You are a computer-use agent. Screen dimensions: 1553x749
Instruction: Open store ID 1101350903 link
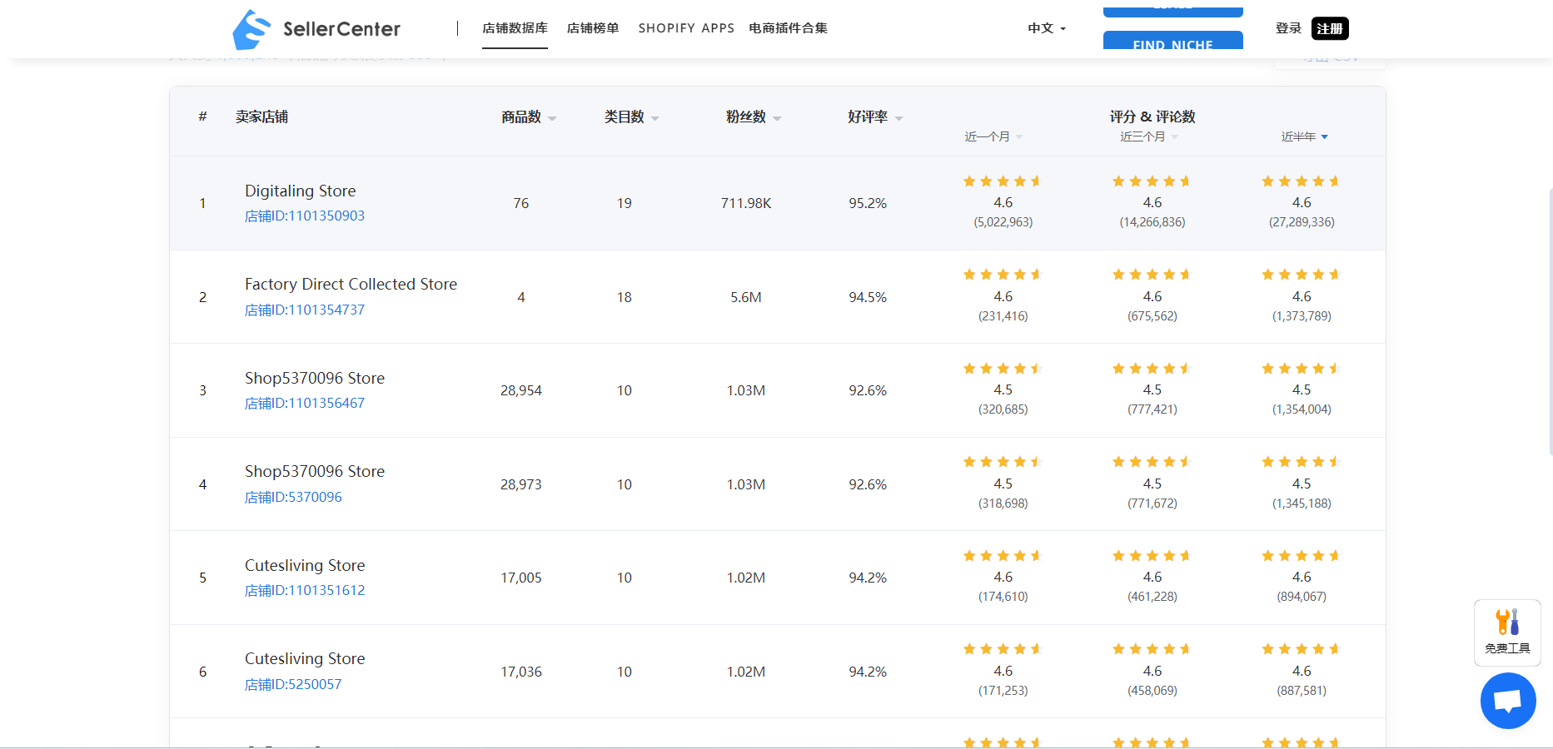305,216
